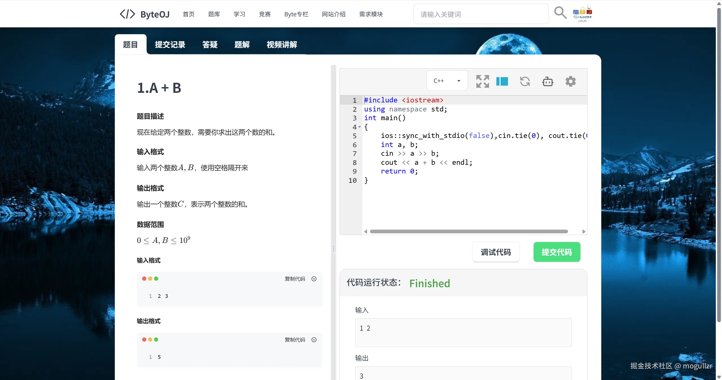Open 题库 in top navigation
Viewport: 722px width, 380px height.
pos(214,14)
